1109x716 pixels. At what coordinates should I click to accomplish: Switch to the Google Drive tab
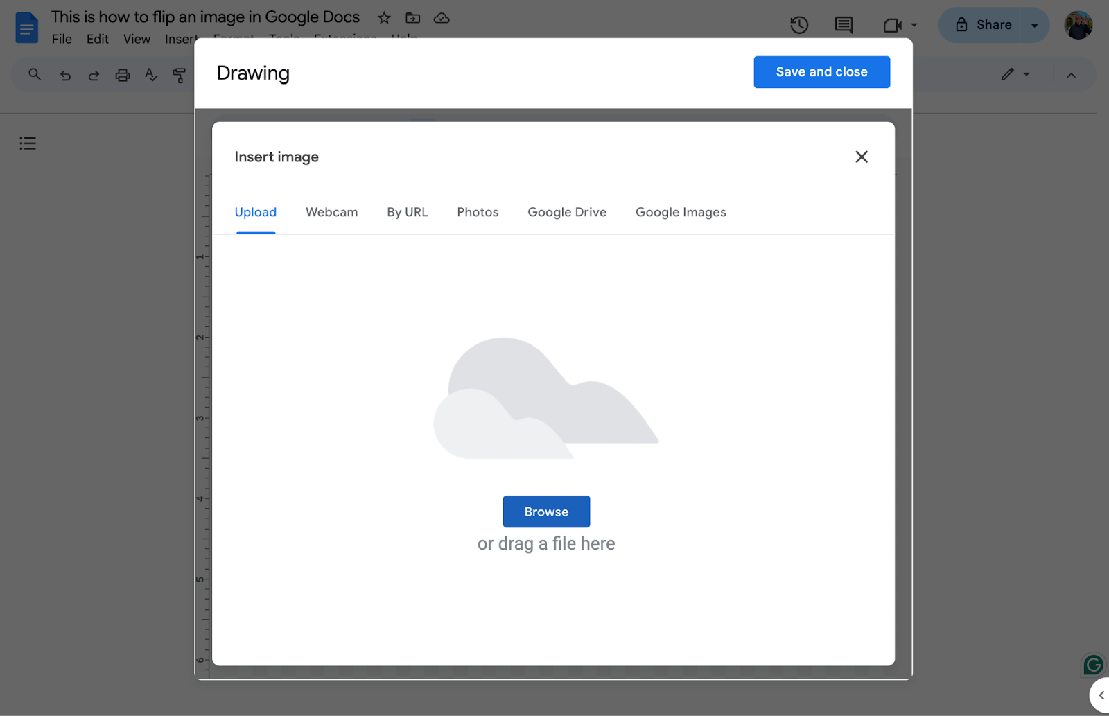(567, 212)
